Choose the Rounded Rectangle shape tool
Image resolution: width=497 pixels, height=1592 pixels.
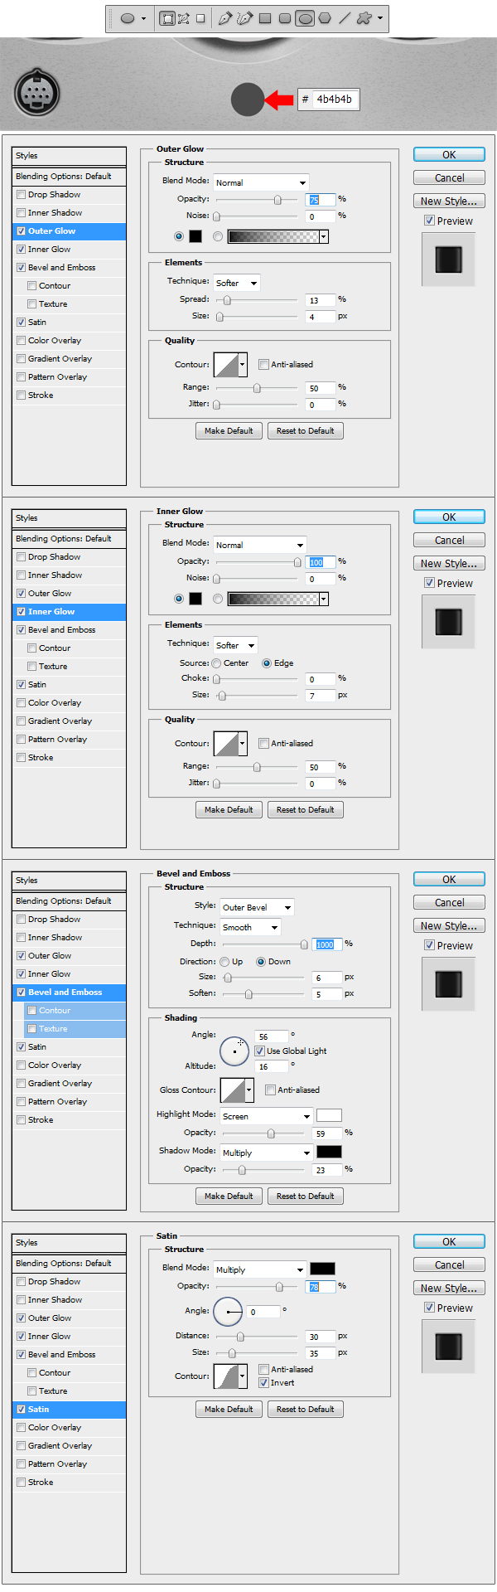(x=285, y=18)
